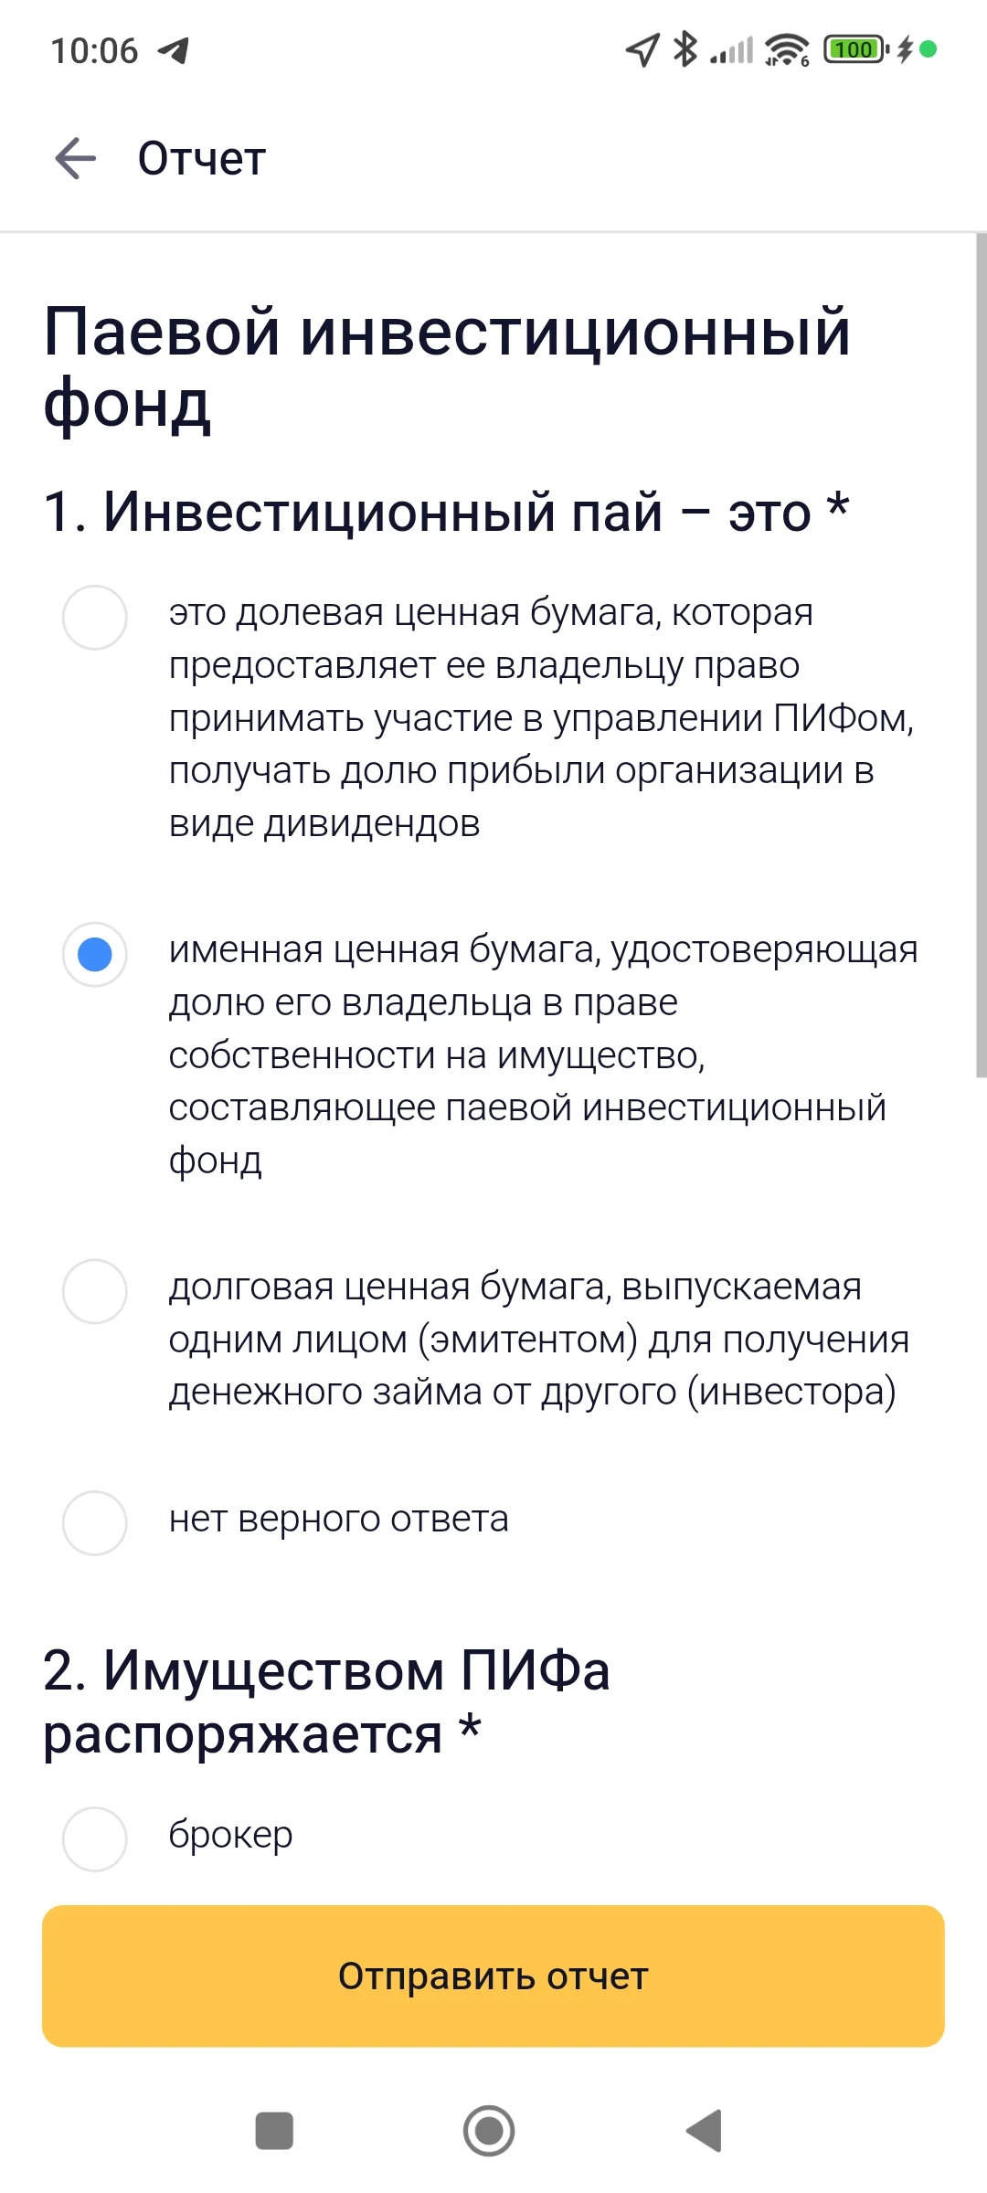Tap the 'Отчет' header title

tap(202, 159)
